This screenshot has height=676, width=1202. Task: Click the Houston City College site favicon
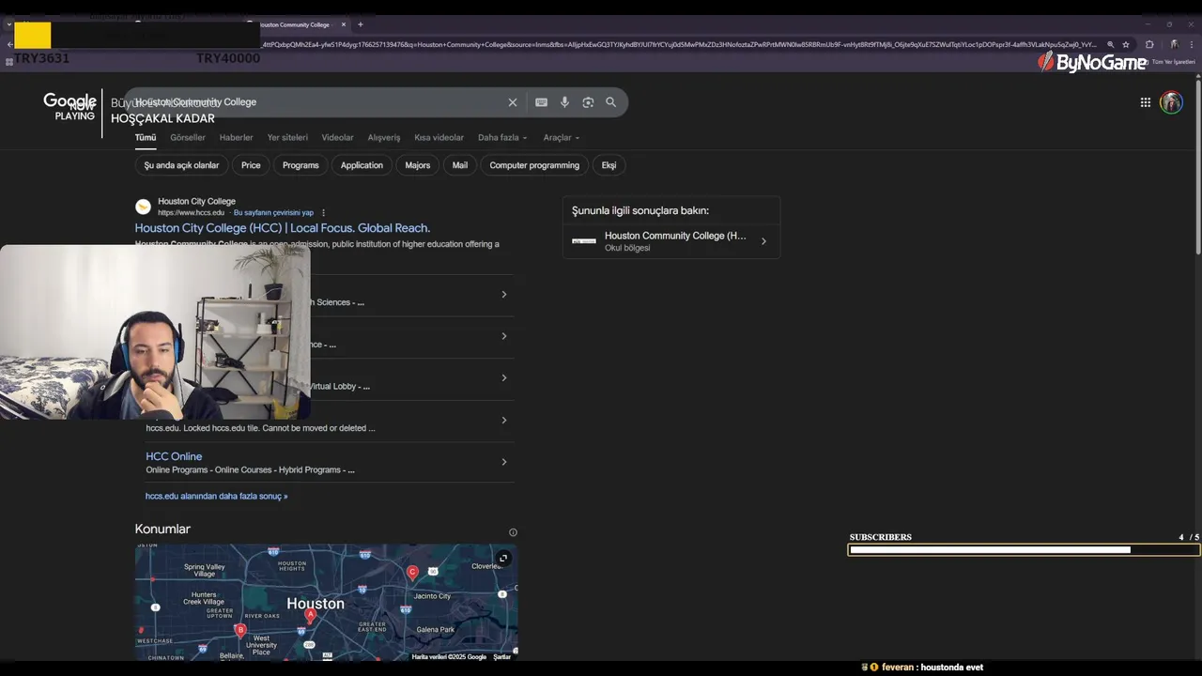143,207
